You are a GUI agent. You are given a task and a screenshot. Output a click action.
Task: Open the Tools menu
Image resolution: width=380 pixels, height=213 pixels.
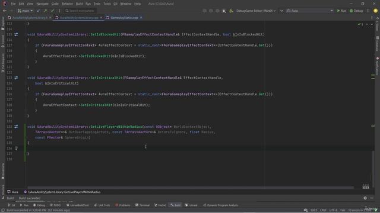tap(107, 4)
